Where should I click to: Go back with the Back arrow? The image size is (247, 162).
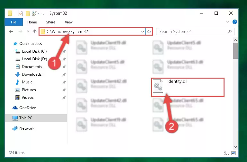pyautogui.click(x=11, y=31)
